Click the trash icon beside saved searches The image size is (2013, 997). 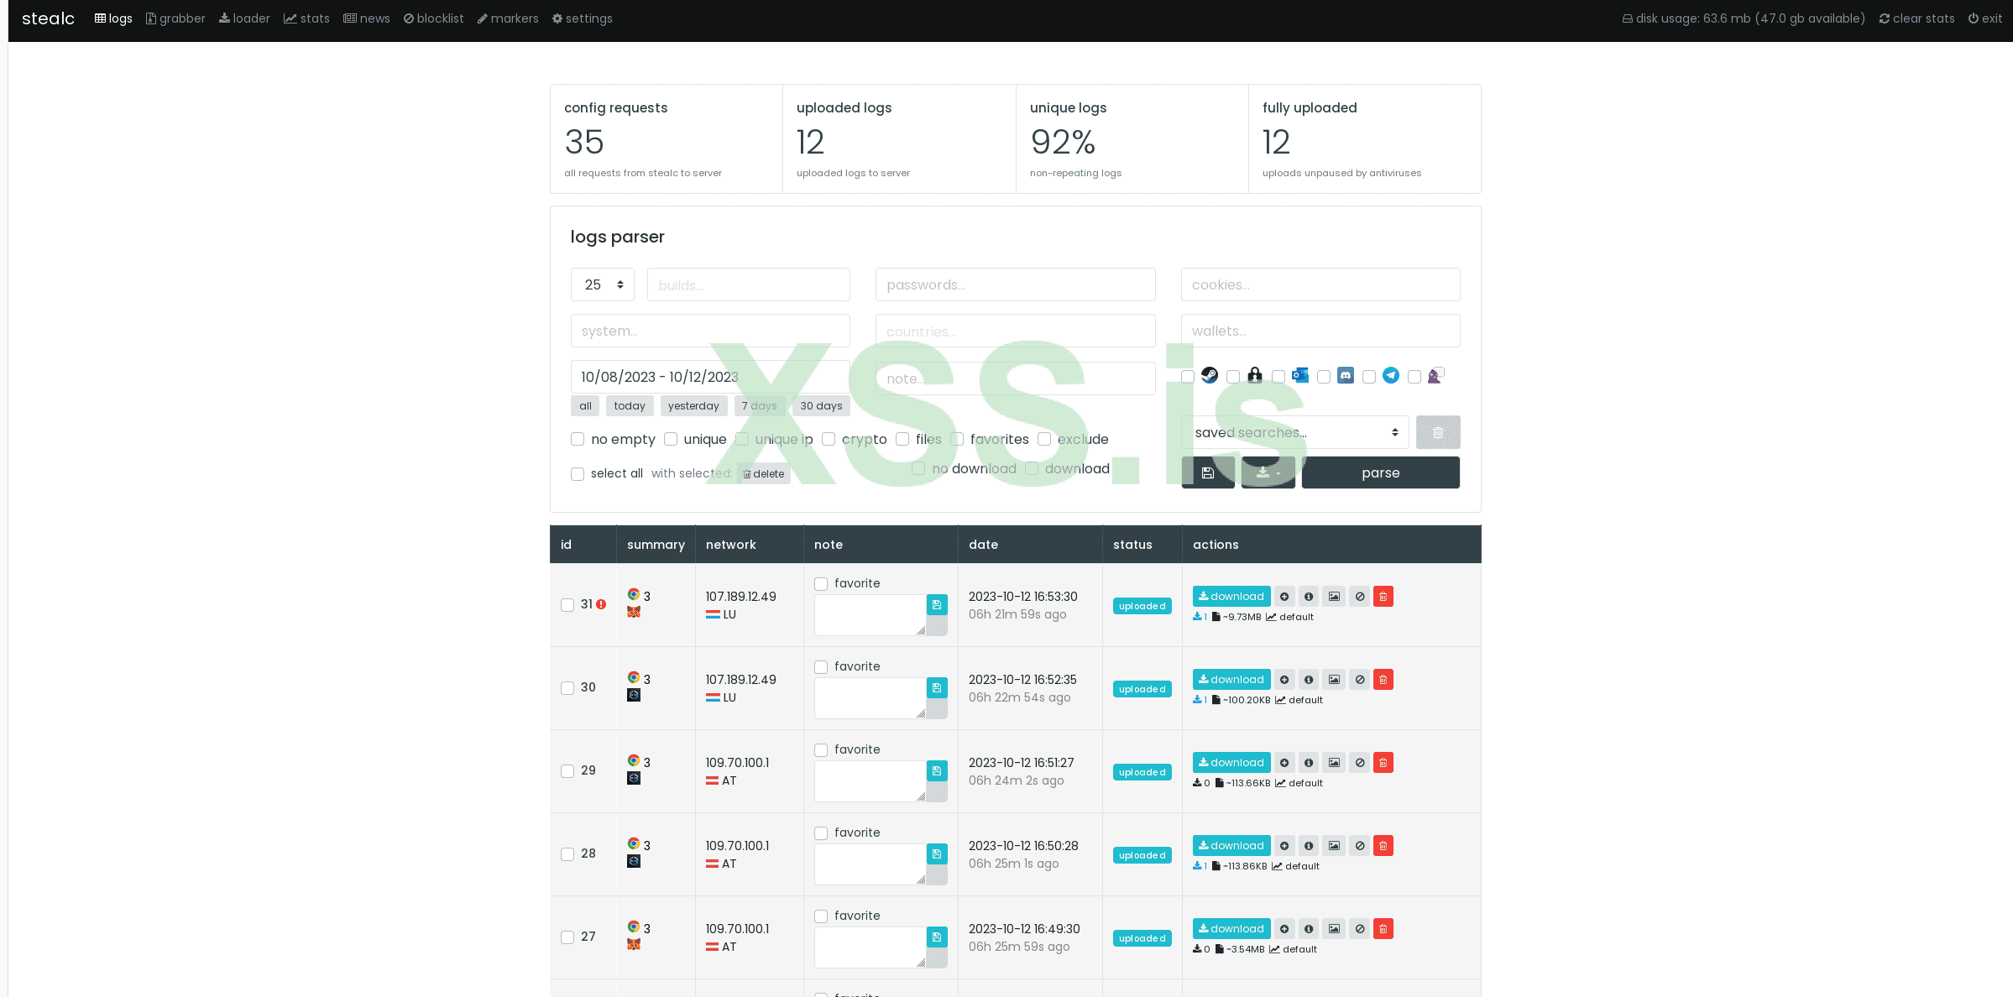point(1437,432)
